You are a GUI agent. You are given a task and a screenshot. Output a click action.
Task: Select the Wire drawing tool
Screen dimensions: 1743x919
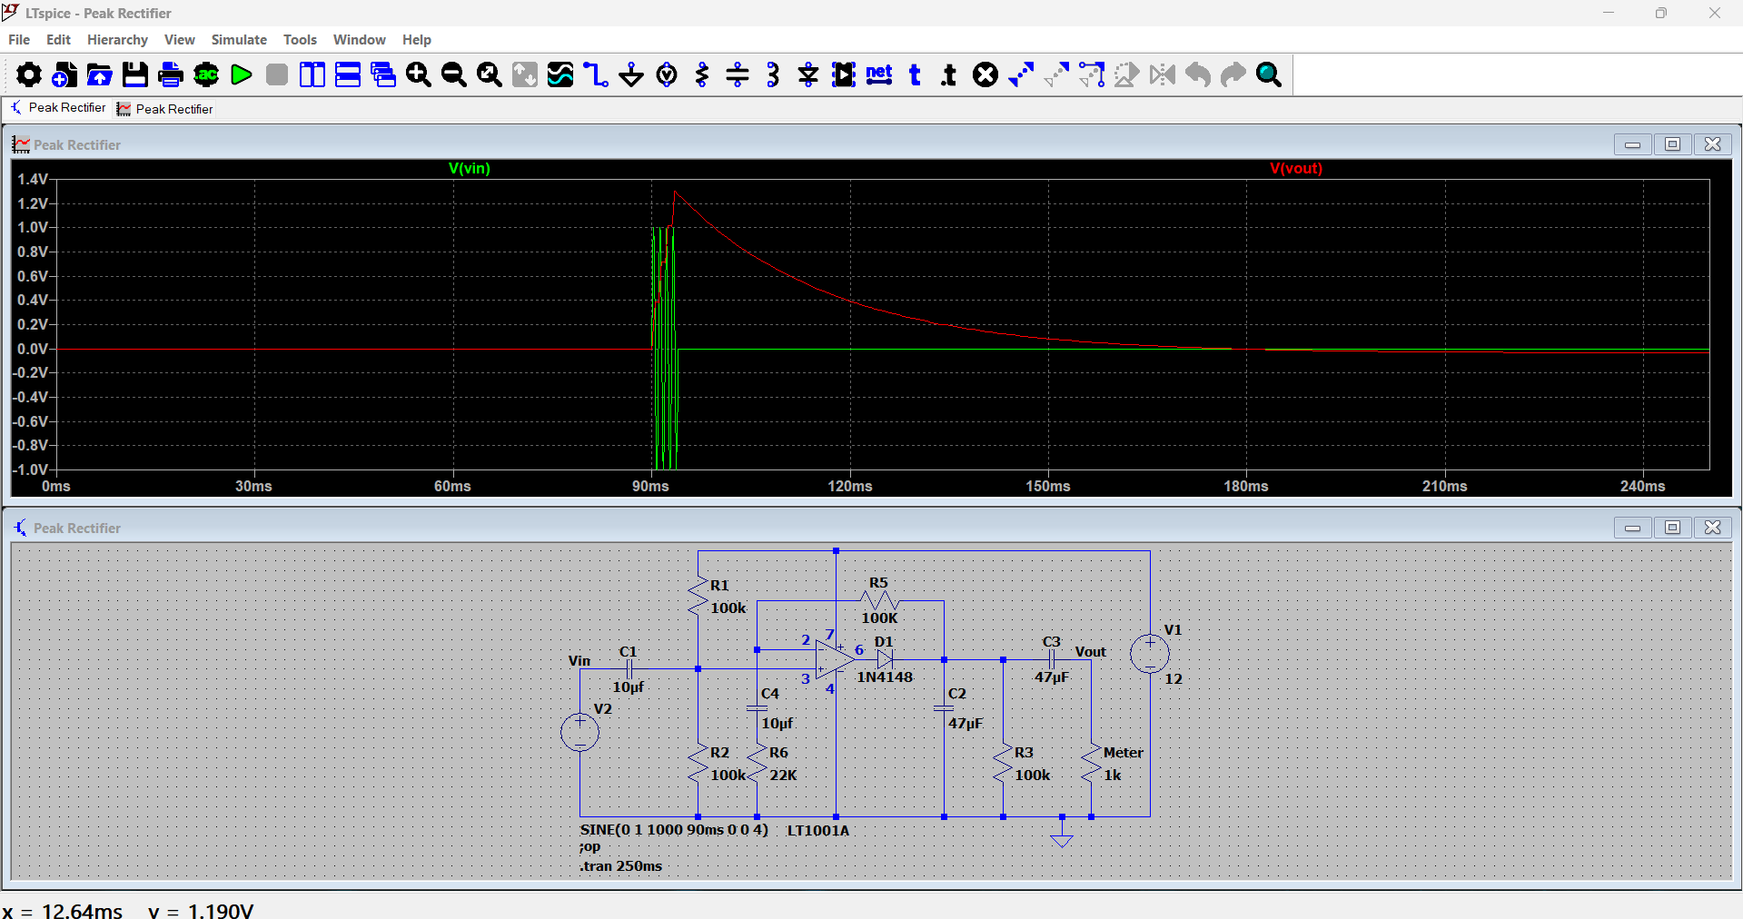tap(596, 74)
